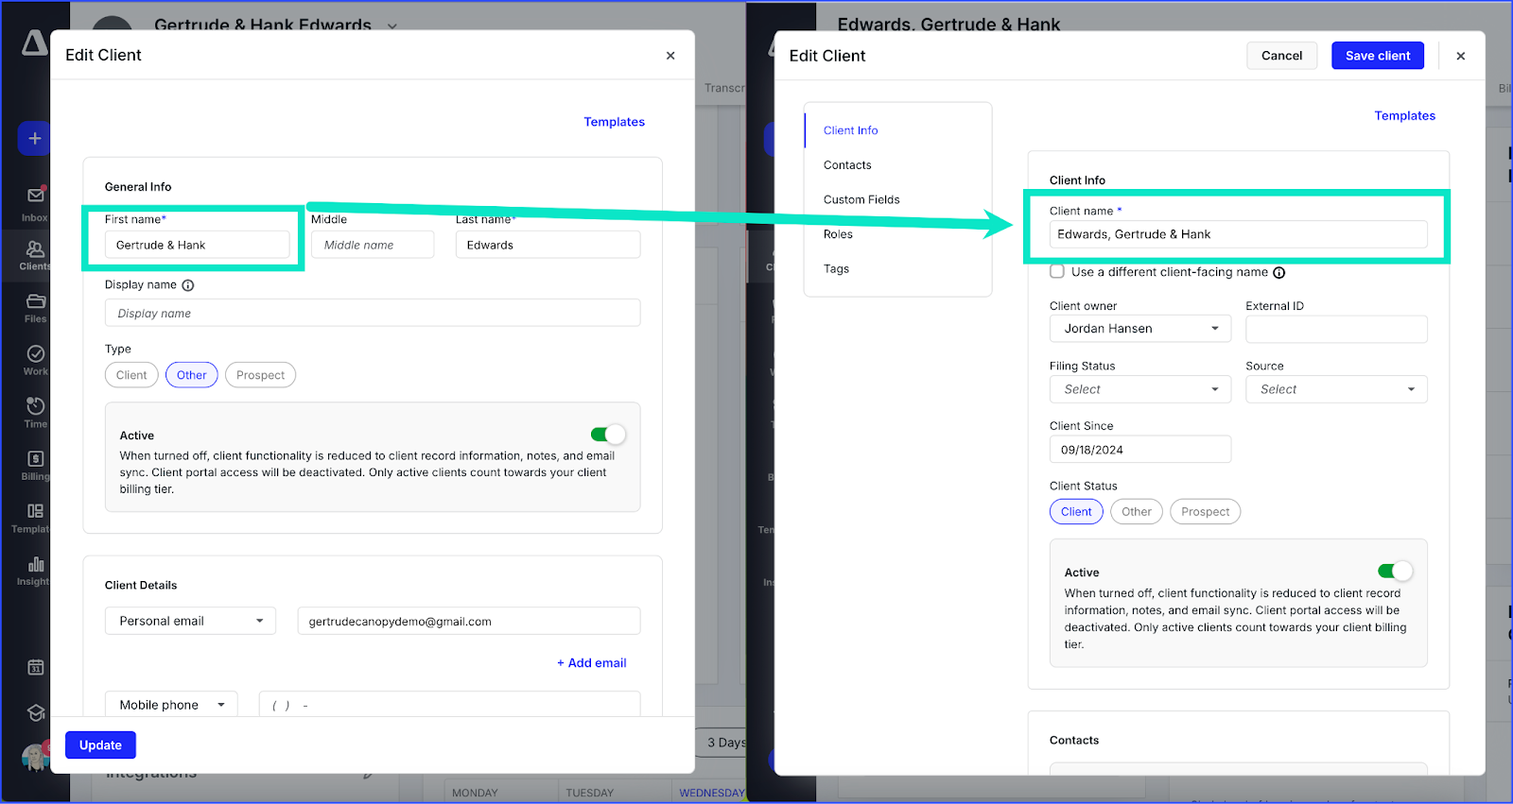Screen dimensions: 1513x804
Task: Open the Insights chart icon
Action: pos(35,565)
